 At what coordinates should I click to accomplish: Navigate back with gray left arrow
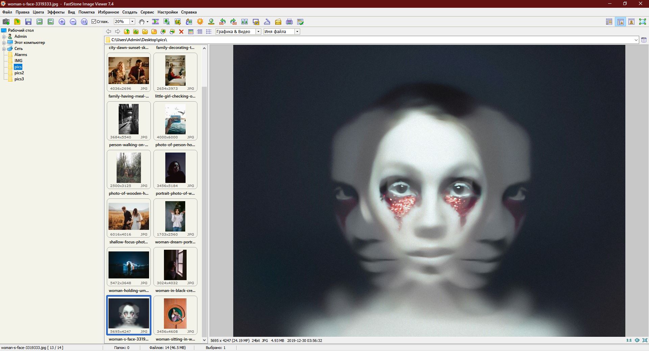coord(109,31)
